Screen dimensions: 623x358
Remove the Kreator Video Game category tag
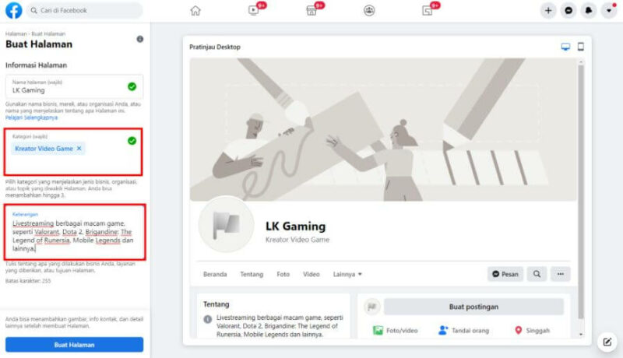(x=79, y=148)
